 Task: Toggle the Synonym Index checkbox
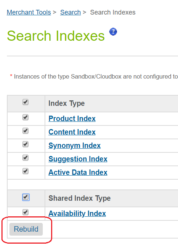coord(25,144)
